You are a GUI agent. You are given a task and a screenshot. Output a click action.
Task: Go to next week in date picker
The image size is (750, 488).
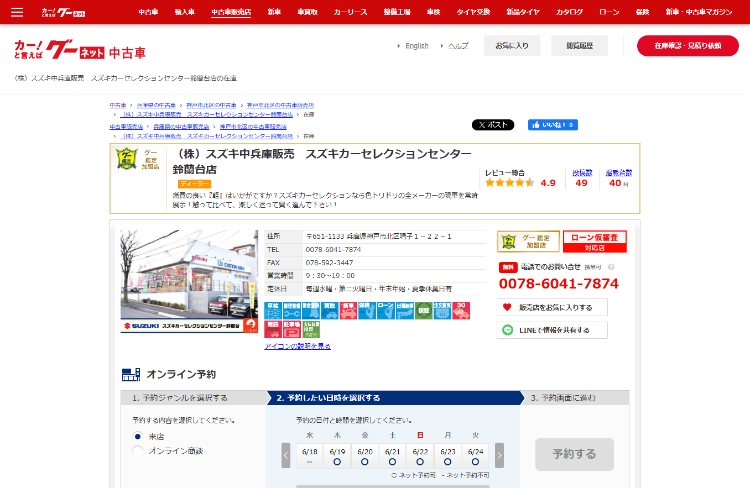click(499, 455)
